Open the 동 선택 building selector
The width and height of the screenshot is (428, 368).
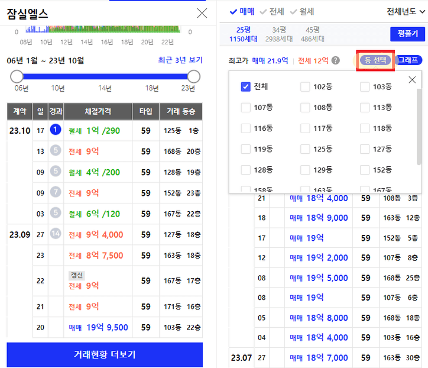pyautogui.click(x=375, y=60)
